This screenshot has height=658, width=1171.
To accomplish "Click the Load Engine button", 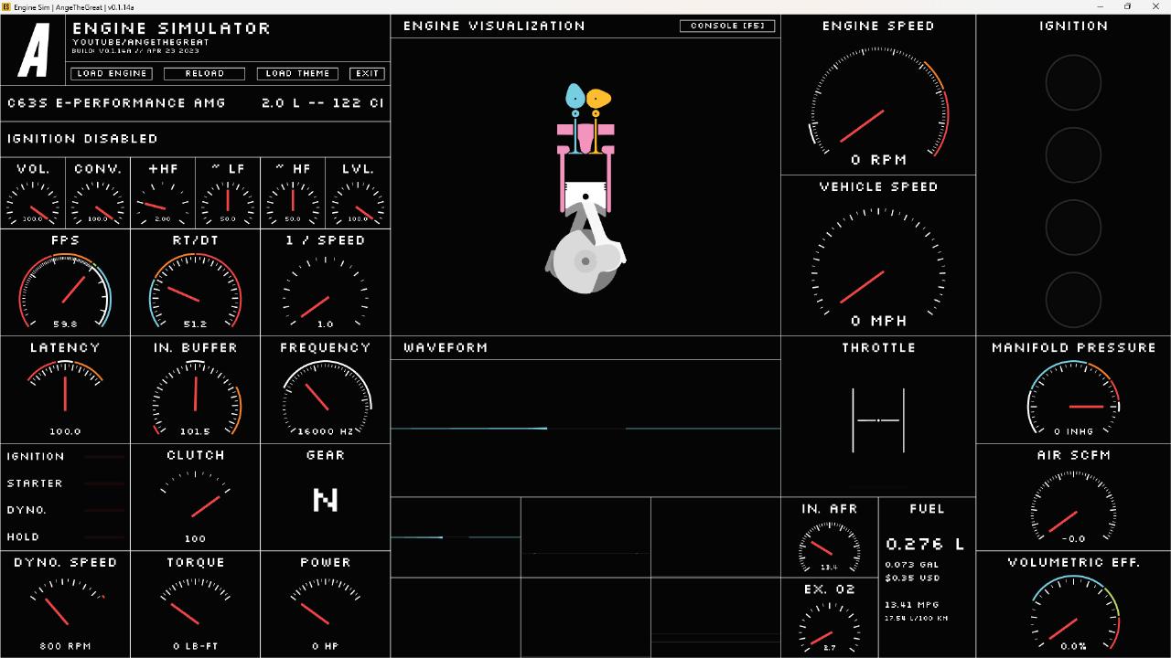I will 112,73.
